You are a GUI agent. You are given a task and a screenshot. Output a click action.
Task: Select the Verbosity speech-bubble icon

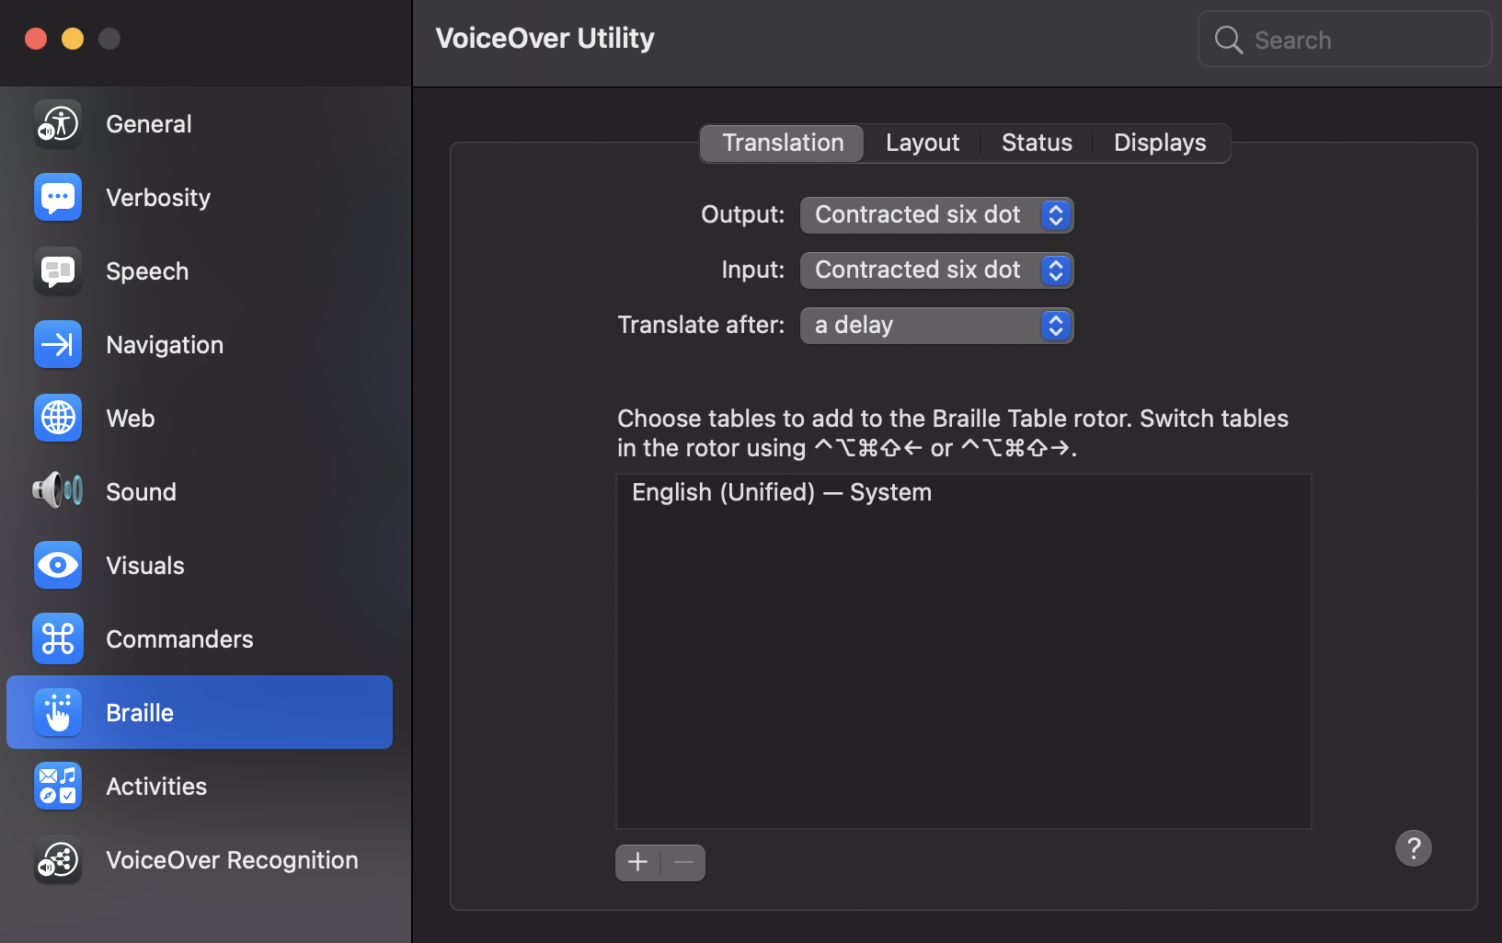57,197
